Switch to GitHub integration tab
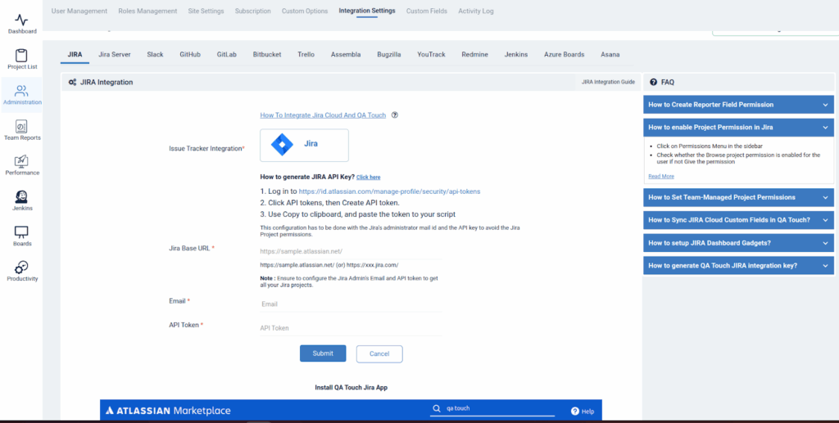This screenshot has width=839, height=423. click(190, 55)
